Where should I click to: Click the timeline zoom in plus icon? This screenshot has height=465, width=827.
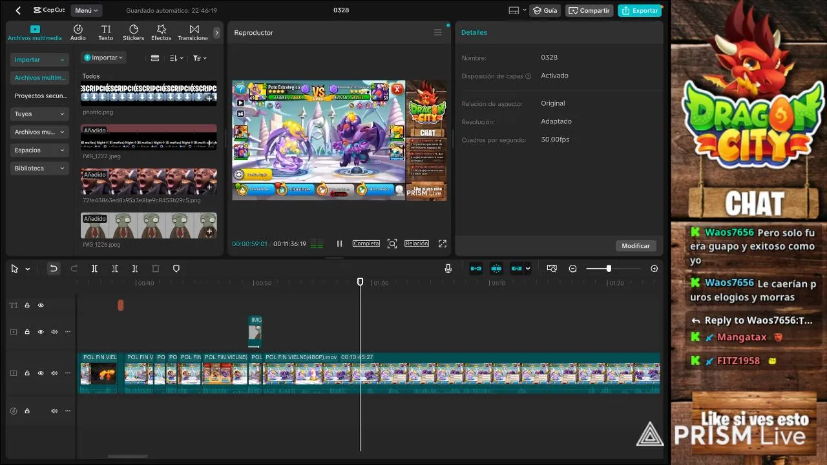(x=654, y=269)
